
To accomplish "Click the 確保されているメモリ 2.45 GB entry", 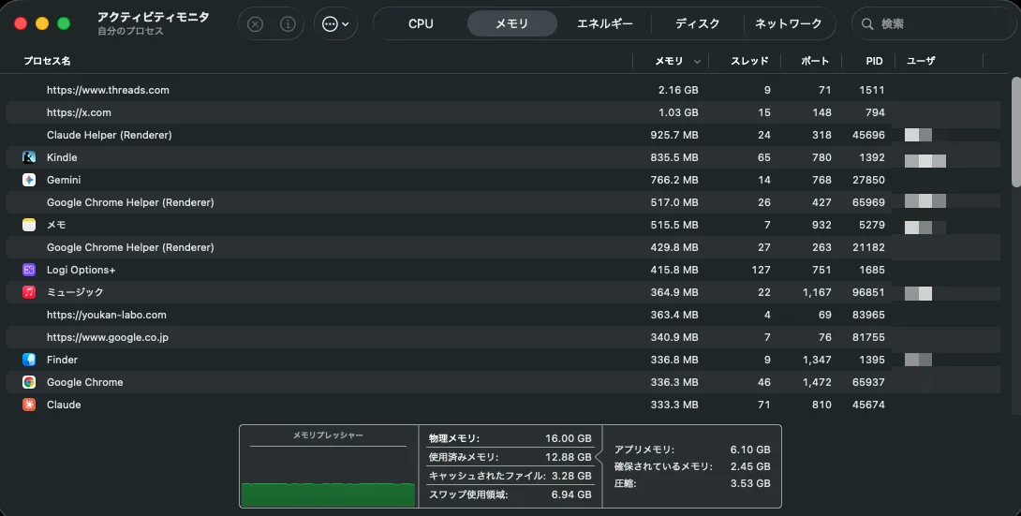I will [x=692, y=466].
